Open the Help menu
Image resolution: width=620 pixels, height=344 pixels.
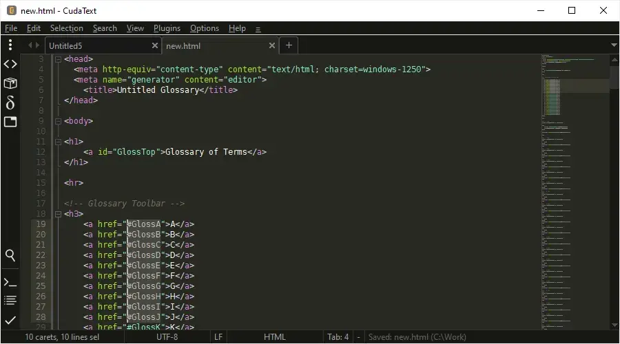tap(237, 28)
